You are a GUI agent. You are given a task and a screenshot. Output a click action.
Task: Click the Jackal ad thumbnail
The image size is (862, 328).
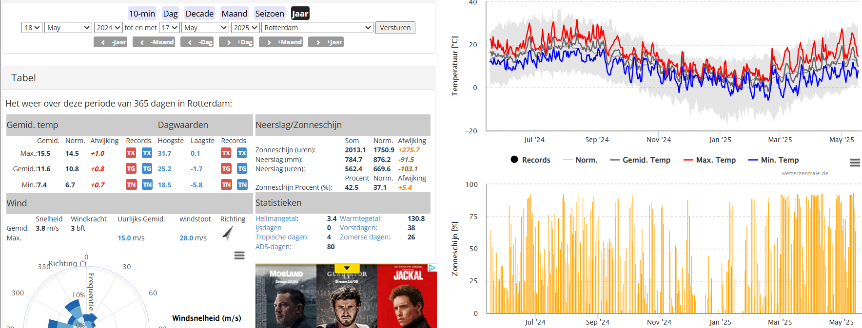pos(407,296)
